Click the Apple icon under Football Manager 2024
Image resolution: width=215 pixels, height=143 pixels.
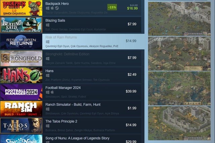point(52,92)
